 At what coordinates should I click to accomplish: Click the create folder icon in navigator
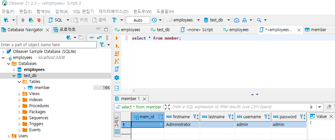click(81, 38)
